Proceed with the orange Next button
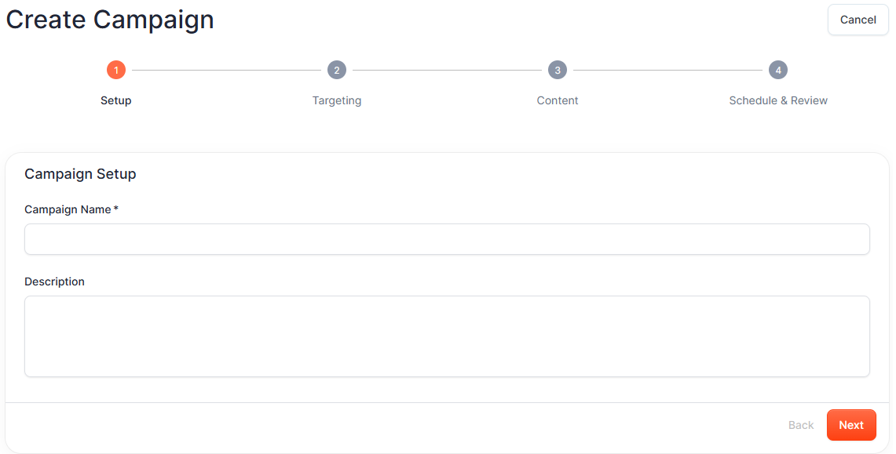 tap(851, 425)
